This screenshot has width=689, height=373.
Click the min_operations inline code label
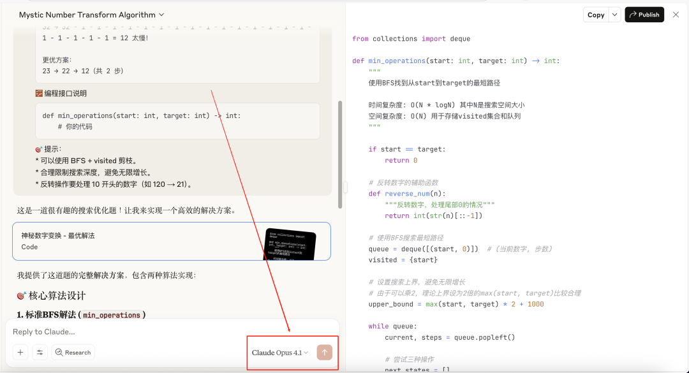112,314
